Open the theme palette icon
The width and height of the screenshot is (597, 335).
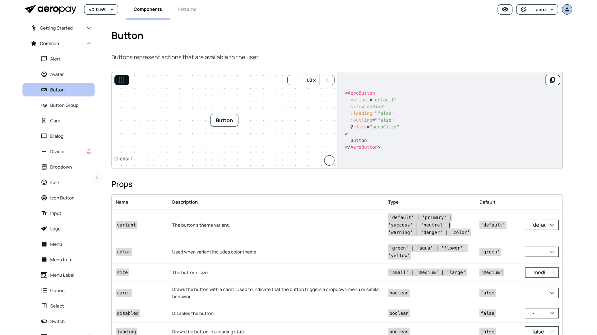524,9
